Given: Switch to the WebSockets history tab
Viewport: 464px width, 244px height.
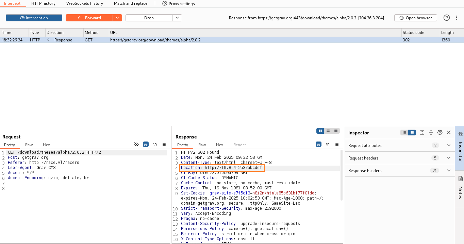Looking at the screenshot, I should (85, 3).
